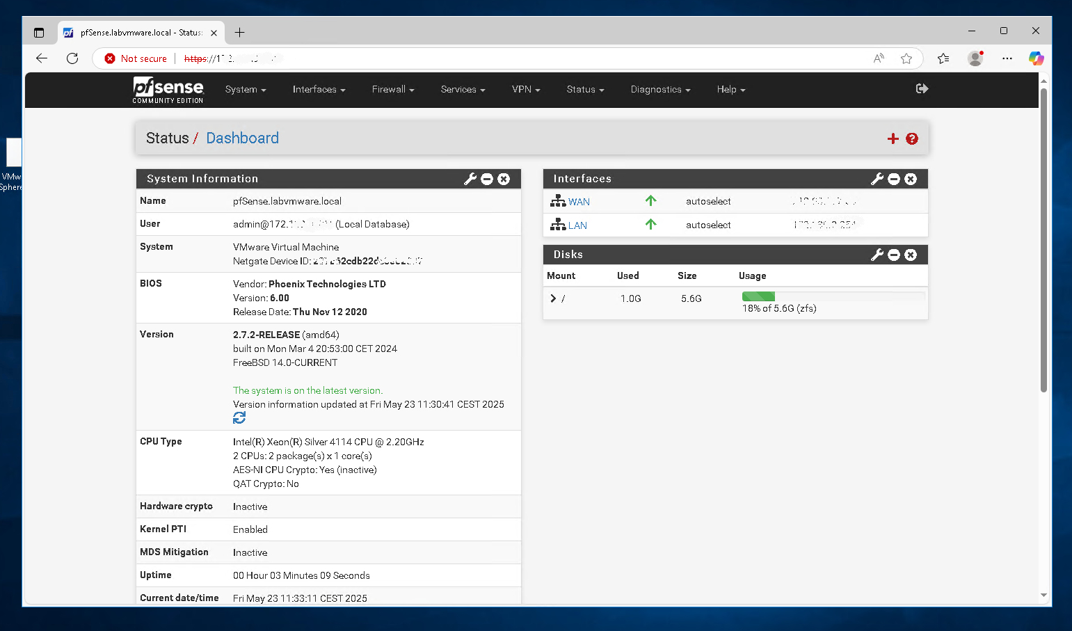Open the Interfaces dropdown menu

pyautogui.click(x=319, y=90)
